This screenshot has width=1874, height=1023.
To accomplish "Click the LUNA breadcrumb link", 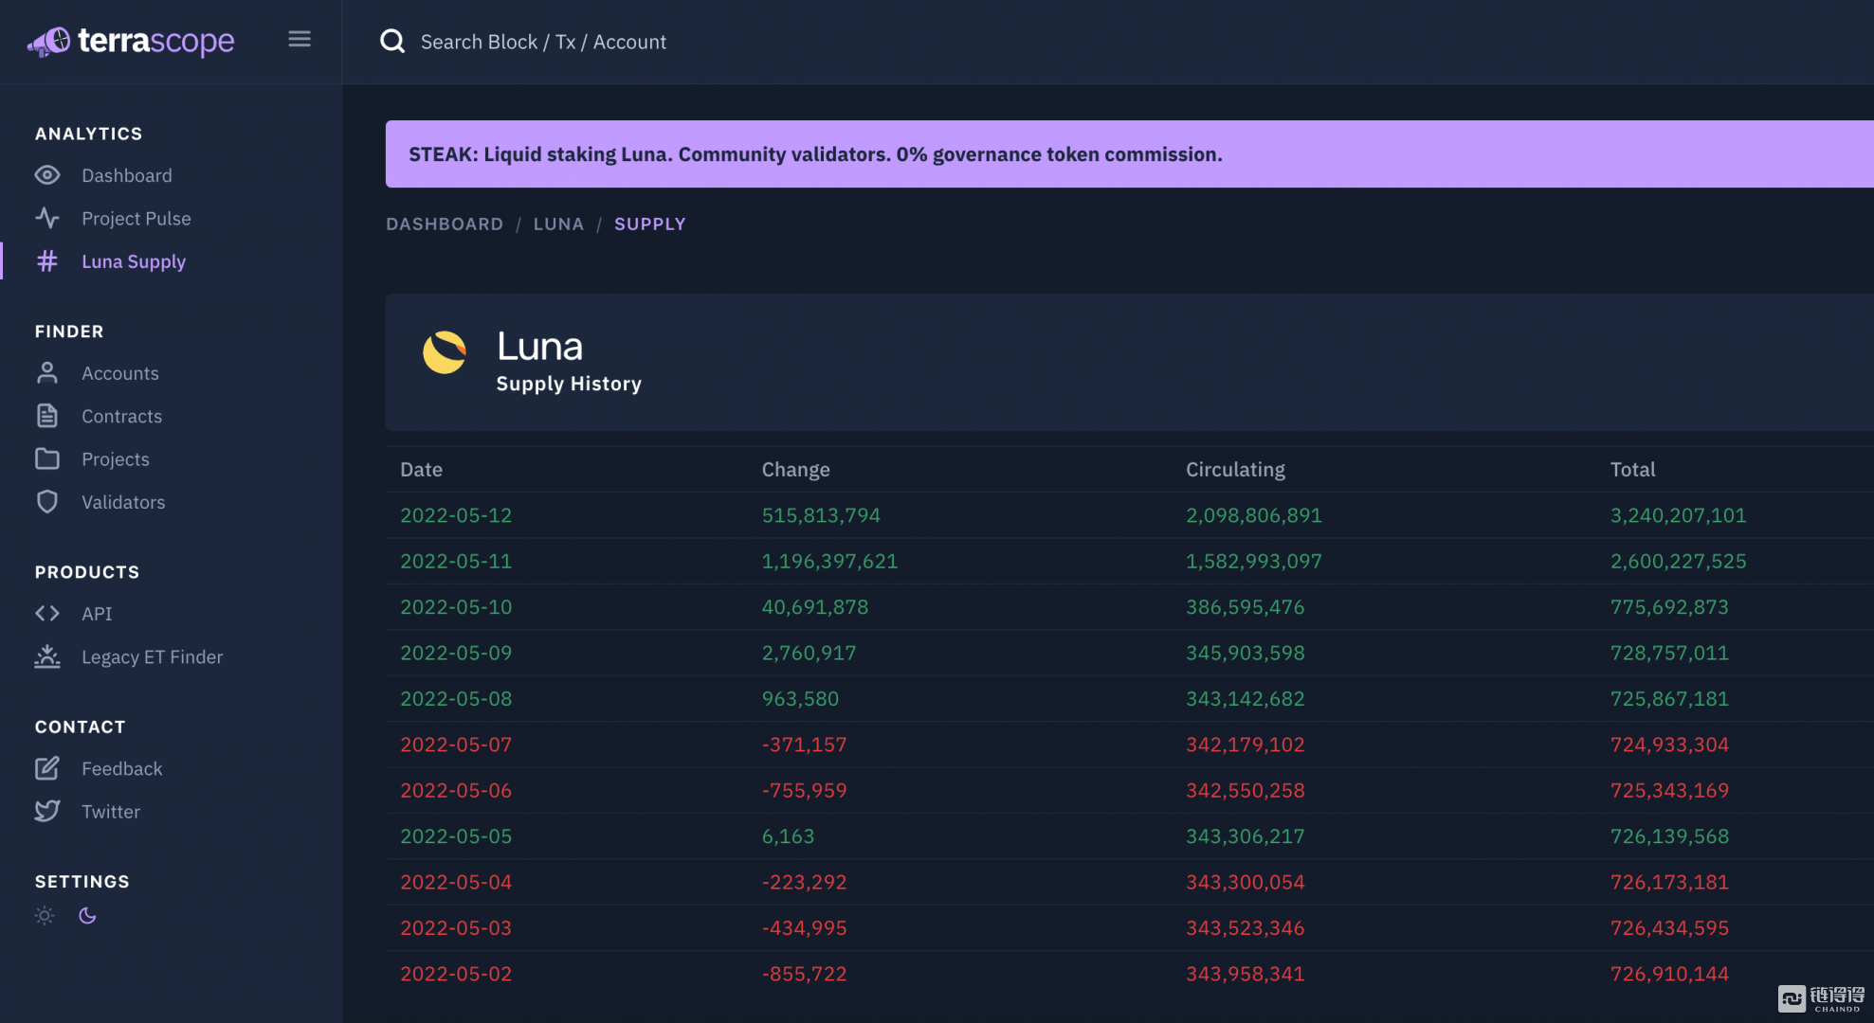I will pos(558,224).
